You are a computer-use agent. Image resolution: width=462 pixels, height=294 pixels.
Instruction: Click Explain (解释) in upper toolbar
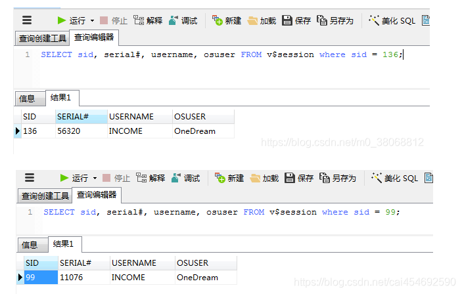pyautogui.click(x=148, y=20)
